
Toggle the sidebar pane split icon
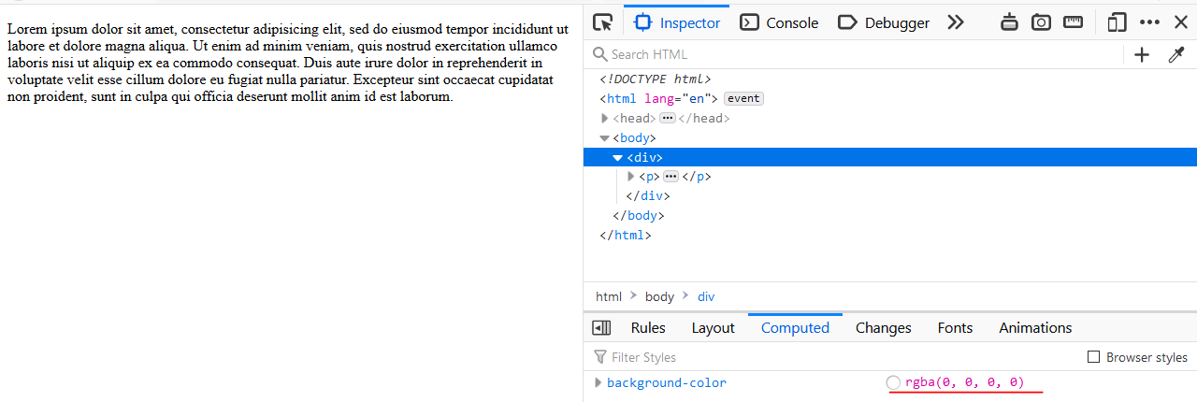[x=602, y=328]
